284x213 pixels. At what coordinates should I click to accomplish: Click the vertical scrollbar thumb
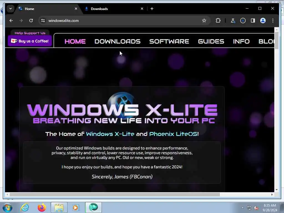coord(277,40)
